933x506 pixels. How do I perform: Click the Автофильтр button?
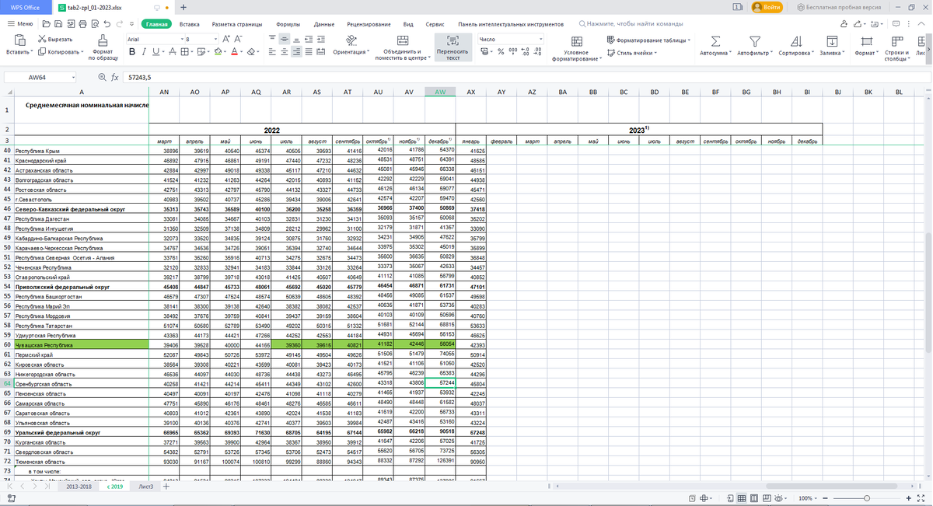click(754, 47)
